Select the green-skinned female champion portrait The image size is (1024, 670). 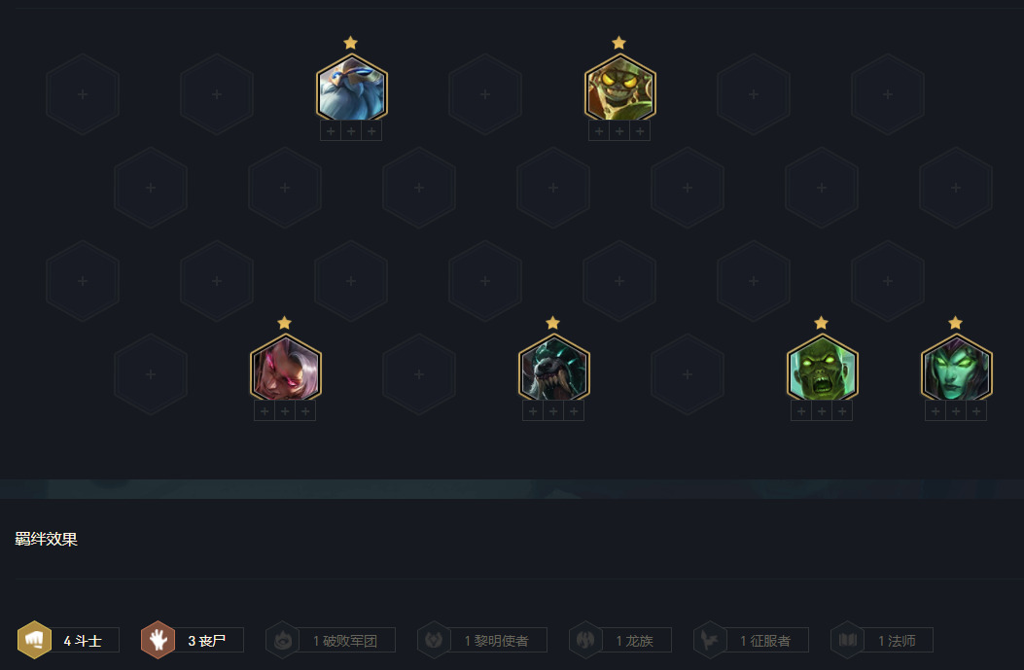(957, 369)
